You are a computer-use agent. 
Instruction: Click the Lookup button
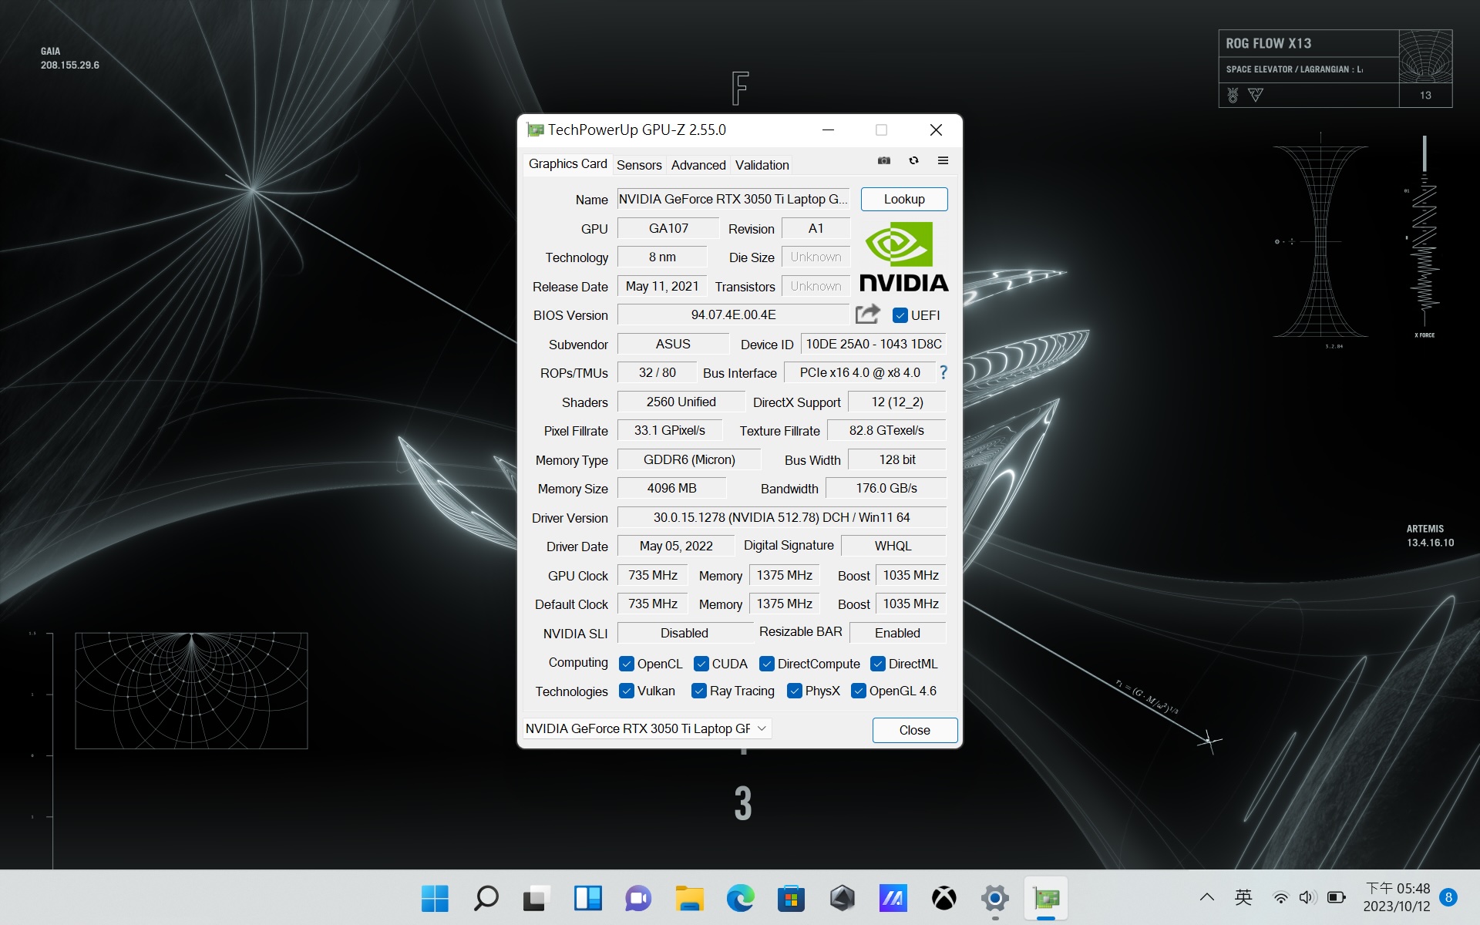[x=904, y=199]
